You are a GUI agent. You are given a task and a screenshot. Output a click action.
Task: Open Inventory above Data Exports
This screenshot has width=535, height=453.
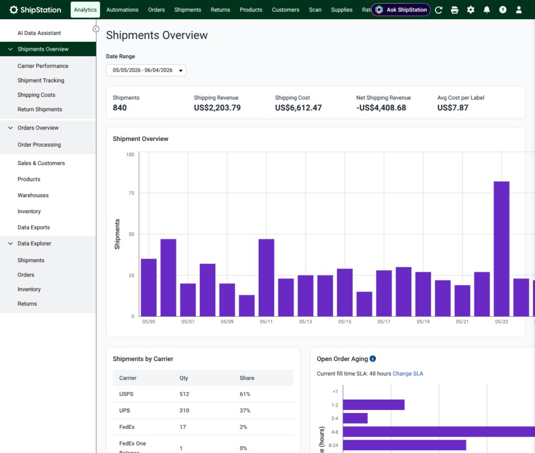tap(29, 211)
